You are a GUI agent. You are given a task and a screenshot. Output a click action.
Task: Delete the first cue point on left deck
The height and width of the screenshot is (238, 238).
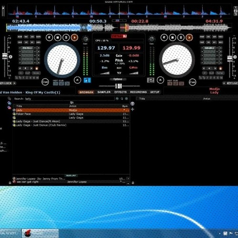coord(39,48)
